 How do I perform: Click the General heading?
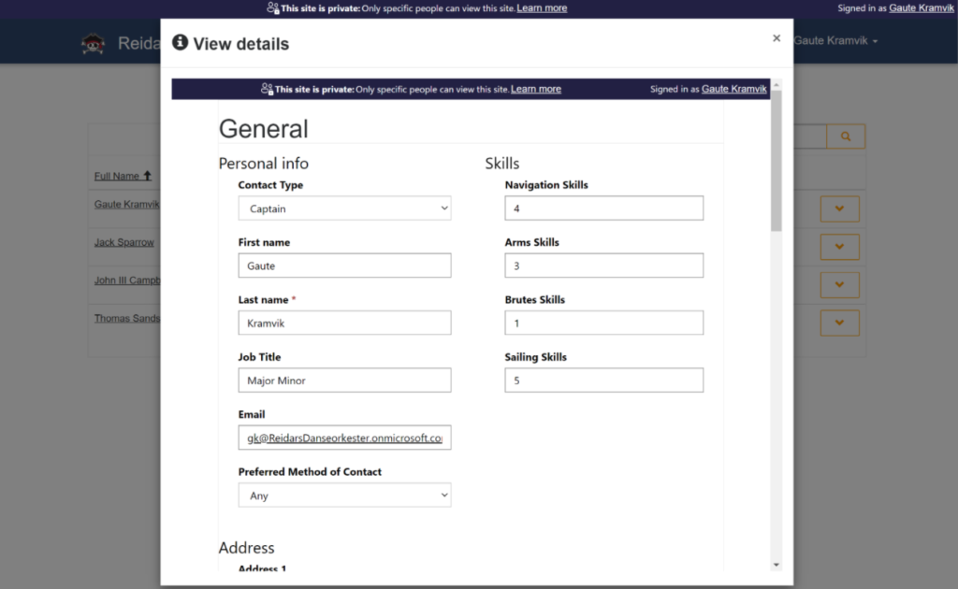coord(263,129)
